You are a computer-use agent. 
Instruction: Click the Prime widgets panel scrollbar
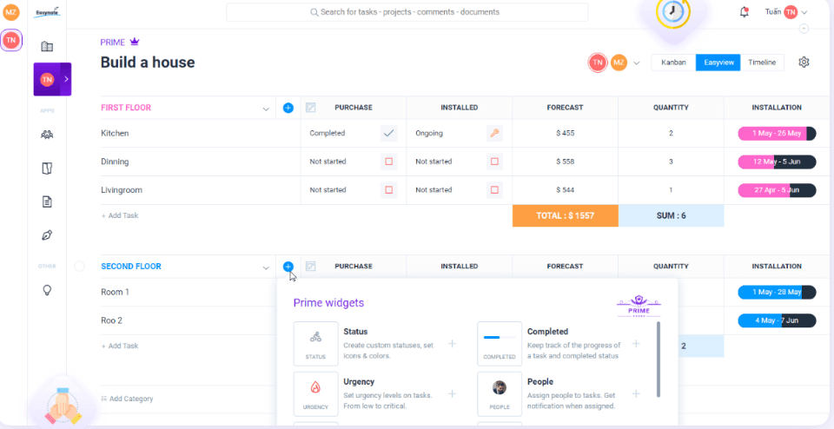(659, 359)
